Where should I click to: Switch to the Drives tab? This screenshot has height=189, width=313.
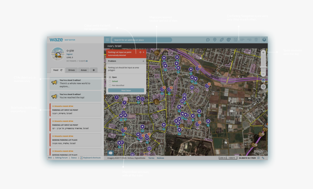click(x=71, y=70)
